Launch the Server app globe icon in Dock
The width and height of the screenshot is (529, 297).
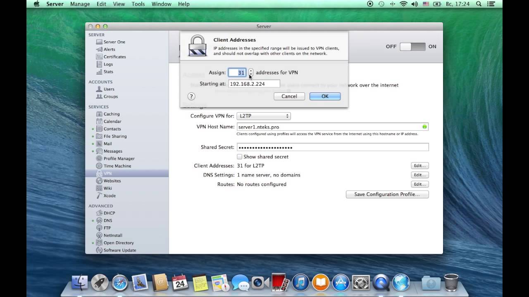[401, 283]
